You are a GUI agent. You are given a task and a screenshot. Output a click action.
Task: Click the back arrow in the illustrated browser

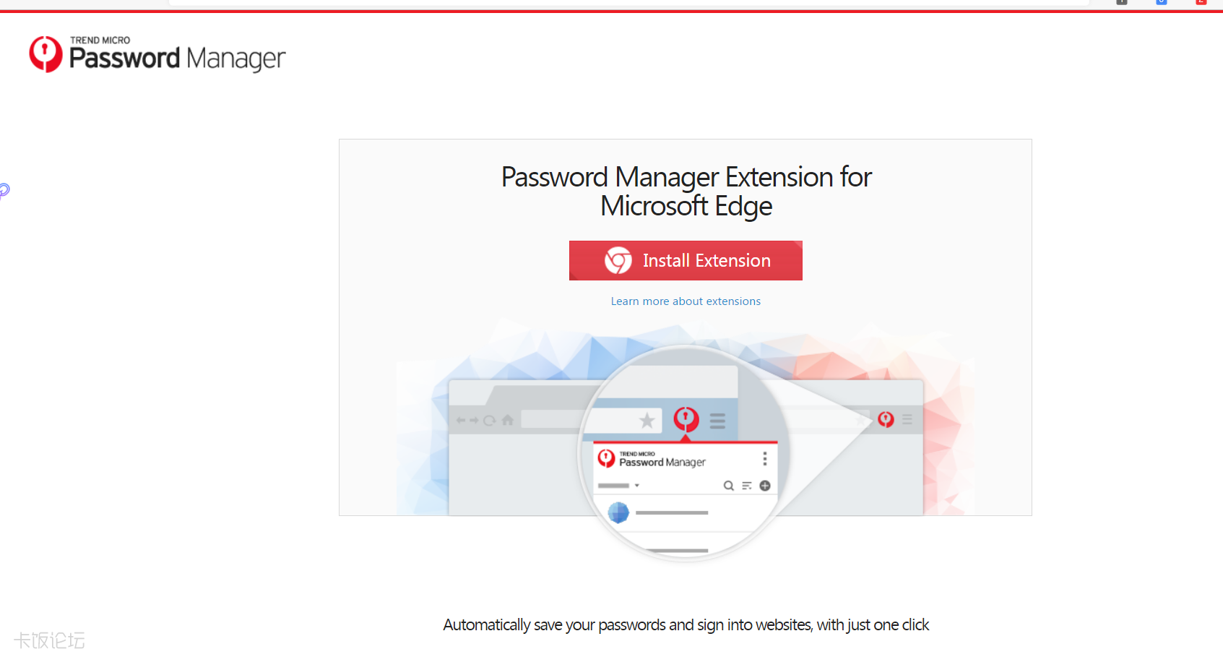point(461,420)
